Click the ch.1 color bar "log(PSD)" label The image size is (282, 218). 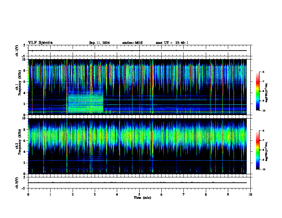267,93
